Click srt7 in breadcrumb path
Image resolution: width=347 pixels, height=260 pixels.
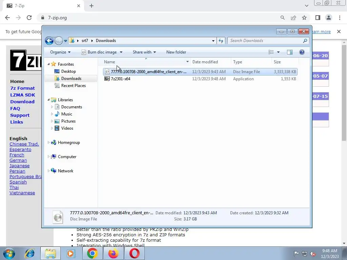[84, 41]
